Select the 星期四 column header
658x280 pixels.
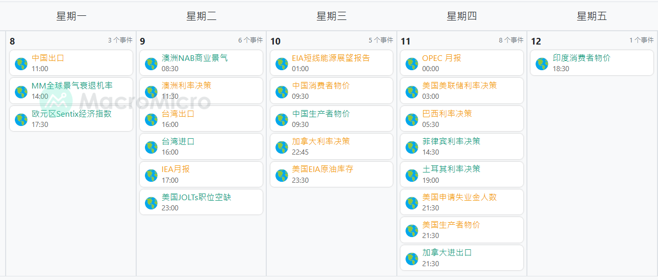(x=461, y=16)
